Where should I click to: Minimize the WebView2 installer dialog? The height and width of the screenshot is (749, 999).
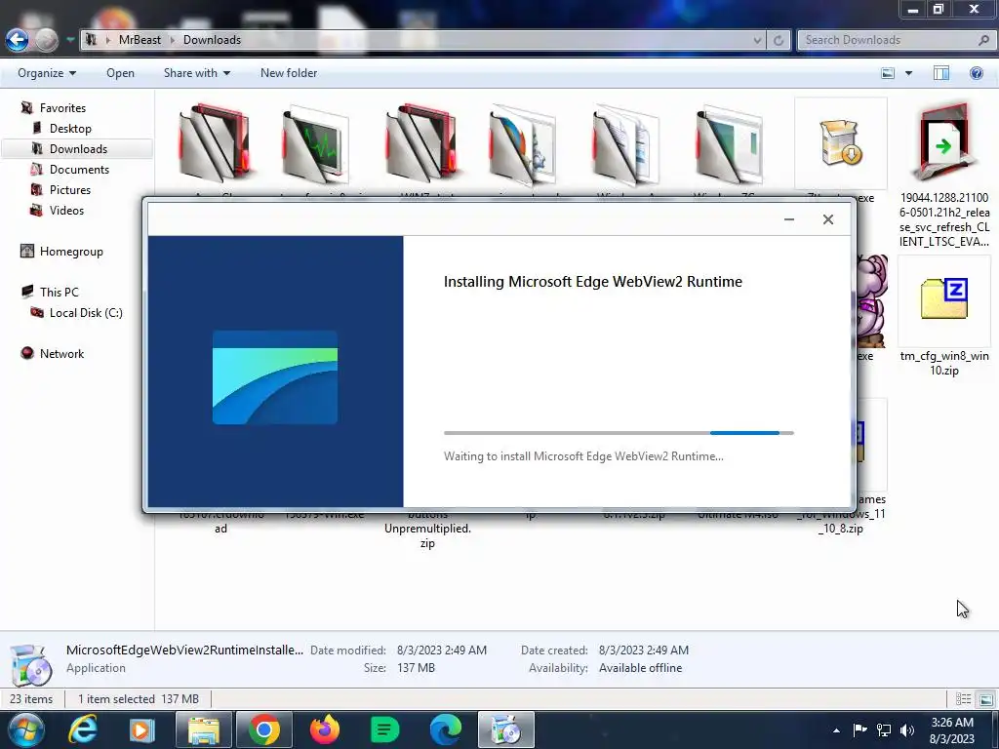[x=788, y=219]
